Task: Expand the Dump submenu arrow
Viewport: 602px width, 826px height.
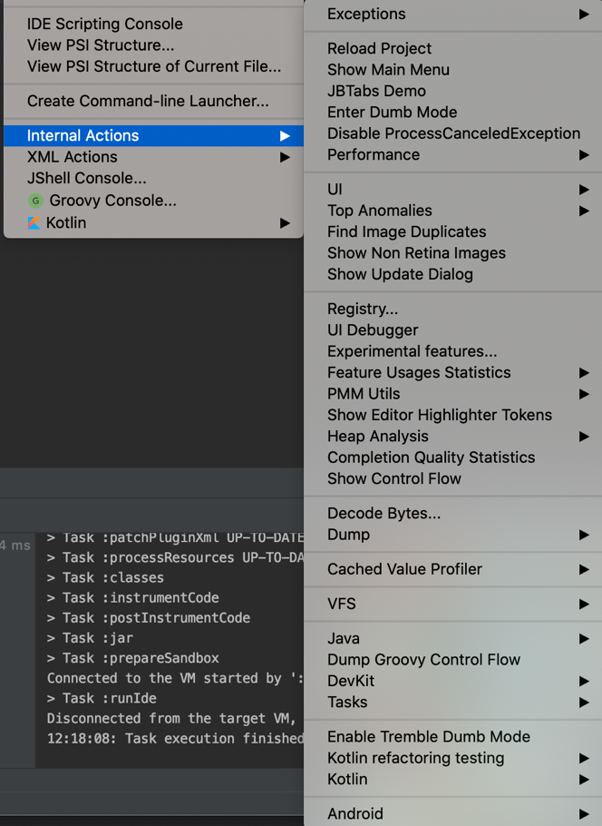Action: pos(584,535)
